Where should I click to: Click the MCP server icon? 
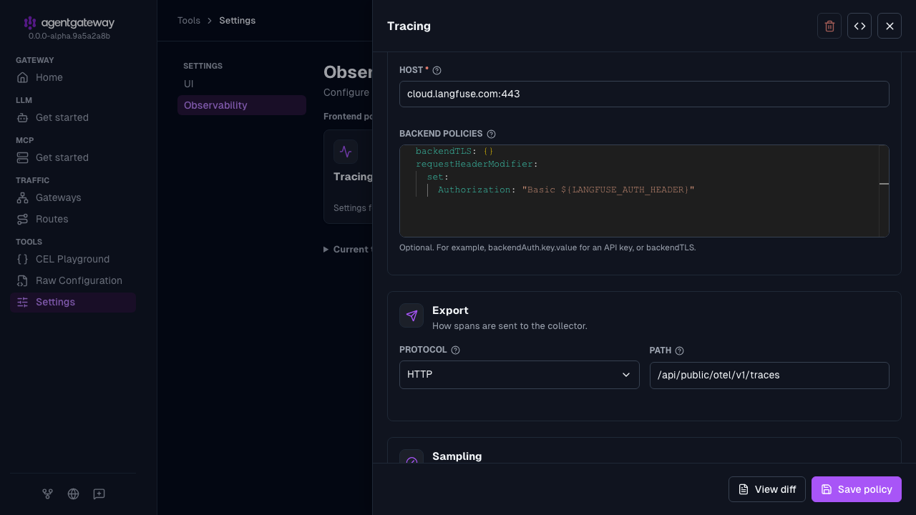(x=23, y=157)
